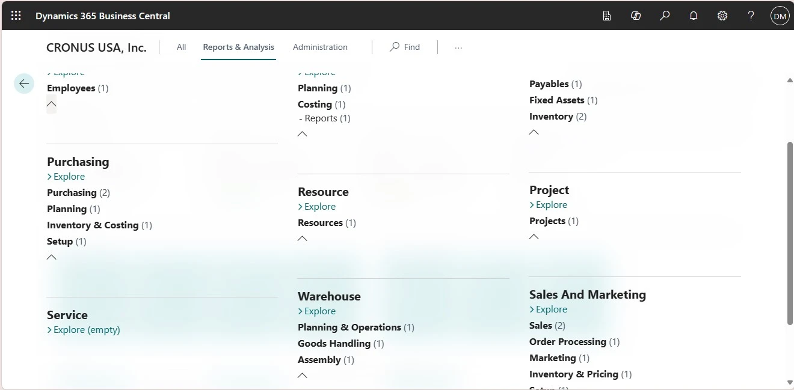The width and height of the screenshot is (794, 390).
Task: Explore the Purchasing section
Action: [x=66, y=177]
